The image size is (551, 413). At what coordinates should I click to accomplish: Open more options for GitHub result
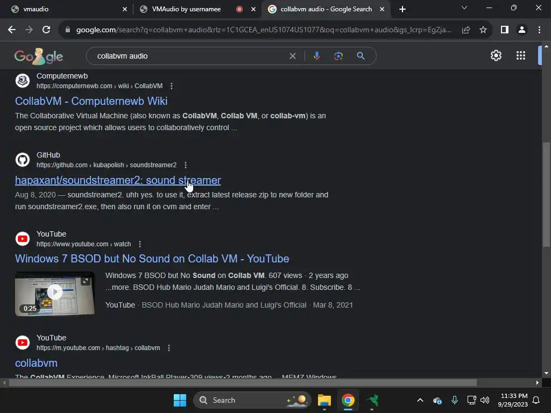click(186, 165)
